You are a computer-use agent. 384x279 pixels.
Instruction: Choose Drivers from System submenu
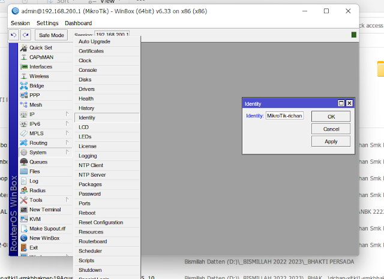[107, 89]
